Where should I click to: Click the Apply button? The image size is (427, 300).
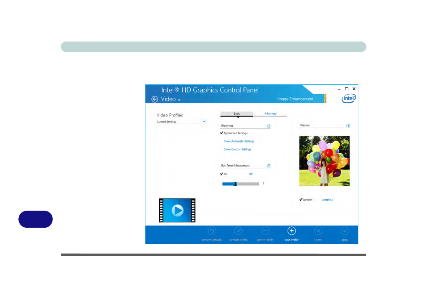pyautogui.click(x=345, y=234)
